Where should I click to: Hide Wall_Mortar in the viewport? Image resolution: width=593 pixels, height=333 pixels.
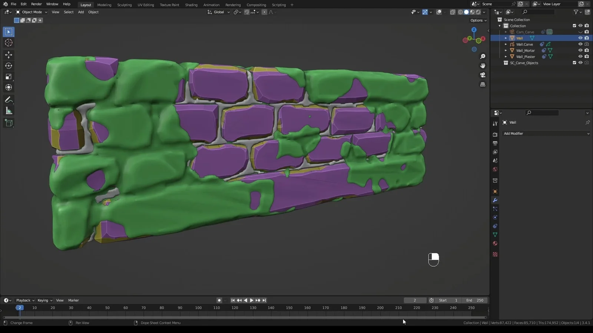pyautogui.click(x=580, y=50)
